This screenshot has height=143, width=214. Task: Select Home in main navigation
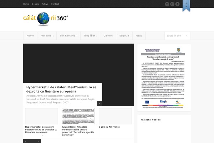(x=30, y=36)
